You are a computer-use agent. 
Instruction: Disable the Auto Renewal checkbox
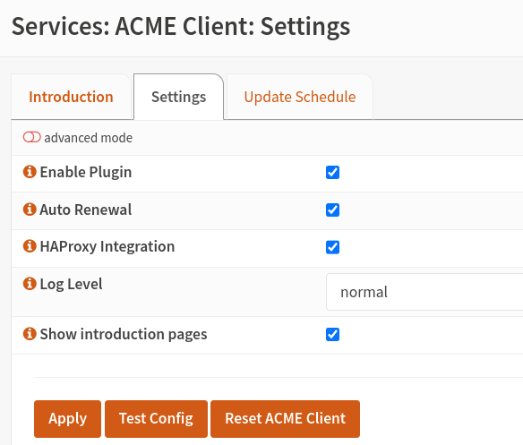[332, 210]
